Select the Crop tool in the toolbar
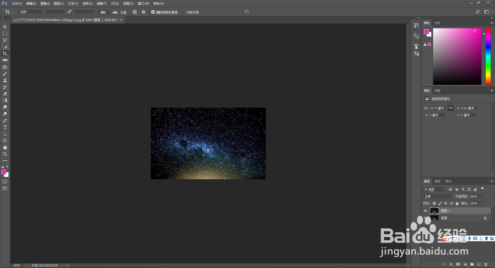Image resolution: width=495 pixels, height=268 pixels. (5, 54)
